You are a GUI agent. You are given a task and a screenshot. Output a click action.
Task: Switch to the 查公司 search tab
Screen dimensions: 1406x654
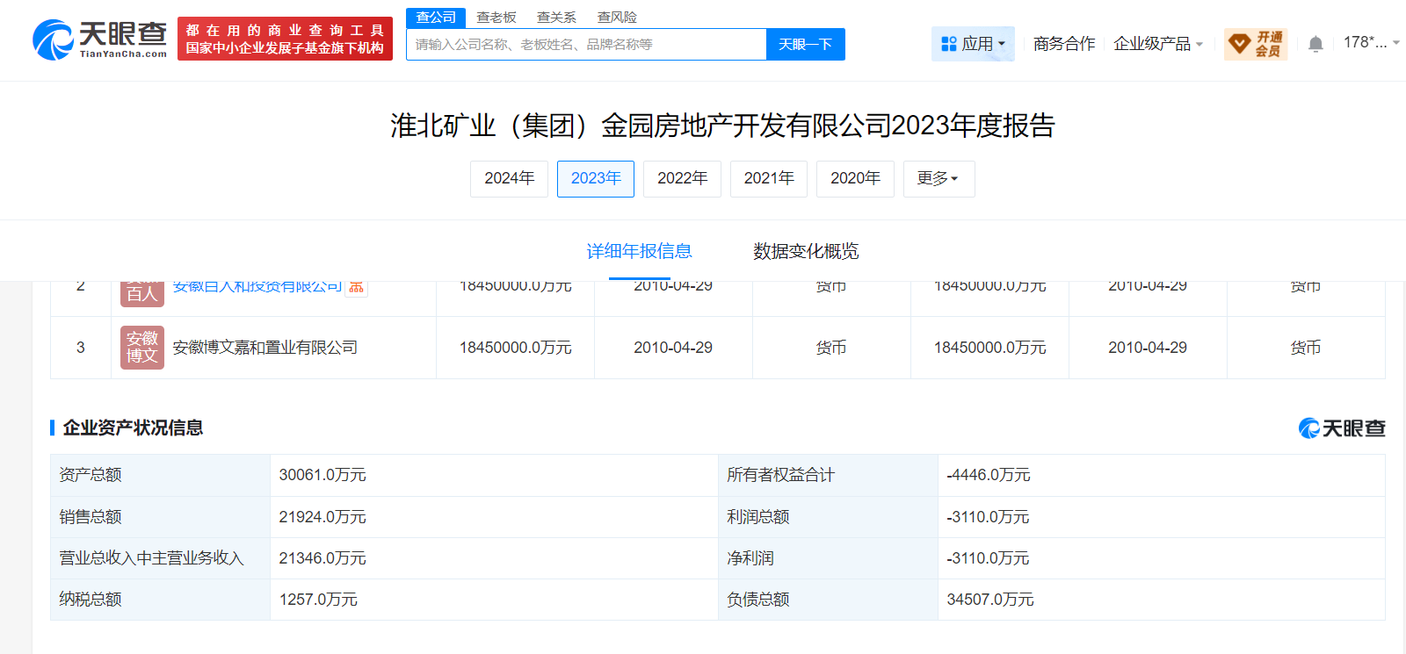(x=436, y=18)
